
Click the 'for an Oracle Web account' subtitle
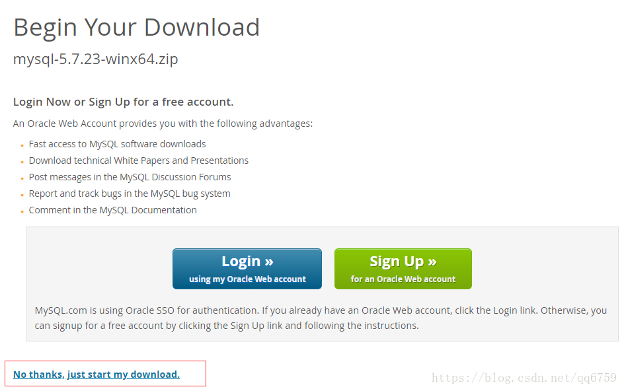pyautogui.click(x=403, y=279)
